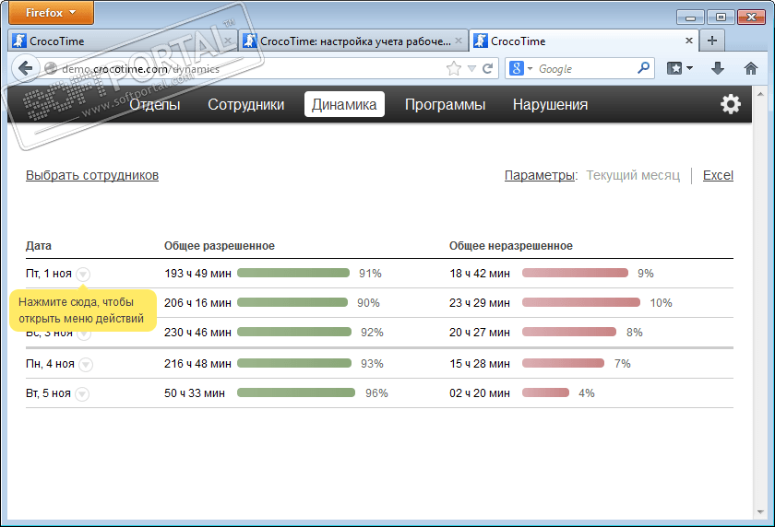
Task: Select the Динамика section
Action: [344, 104]
